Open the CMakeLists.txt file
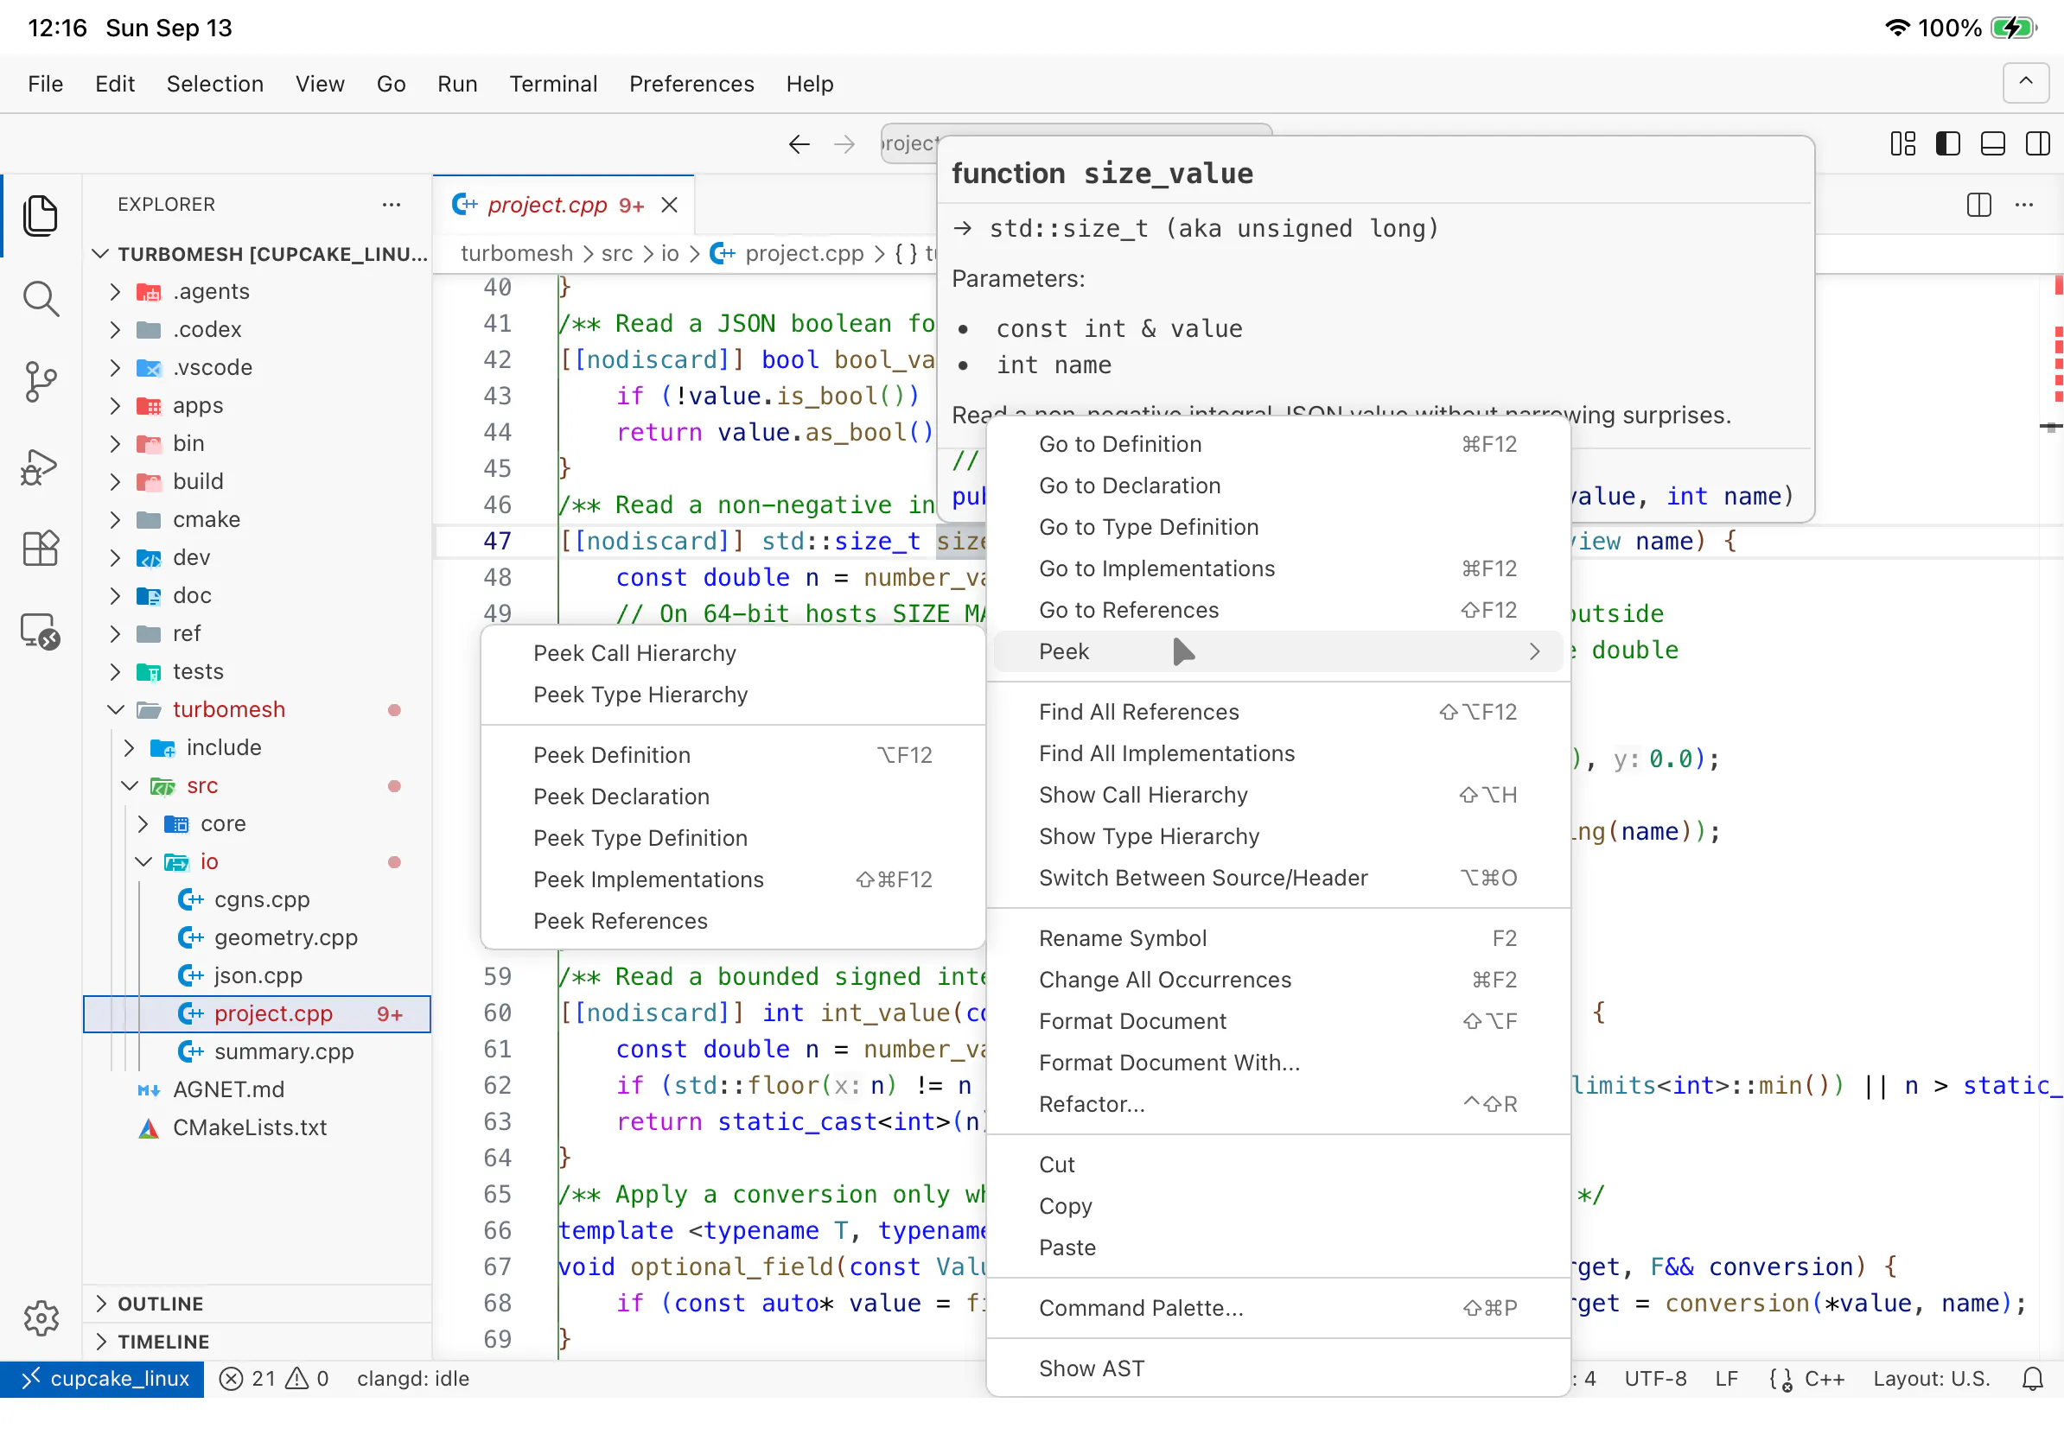This screenshot has width=2064, height=1441. pos(256,1127)
